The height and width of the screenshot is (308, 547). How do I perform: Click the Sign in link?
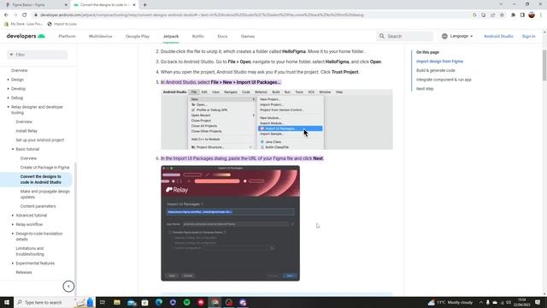tap(528, 36)
